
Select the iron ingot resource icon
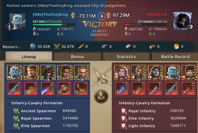pyautogui.click(x=104, y=47)
